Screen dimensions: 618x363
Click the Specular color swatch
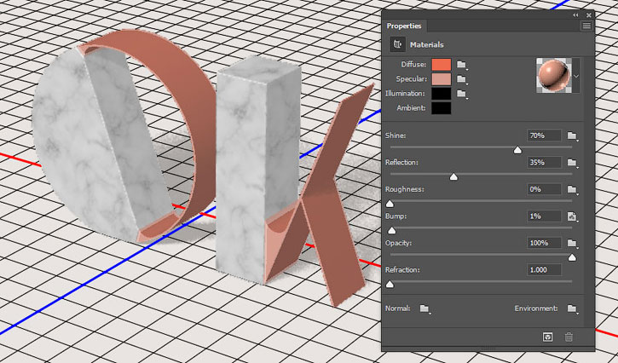pyautogui.click(x=441, y=79)
